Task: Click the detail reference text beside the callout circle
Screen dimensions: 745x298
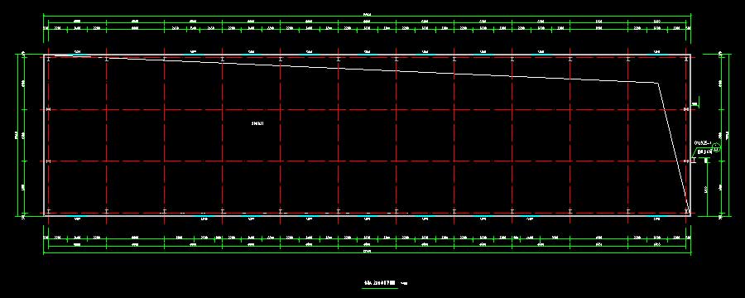Action: [702, 142]
